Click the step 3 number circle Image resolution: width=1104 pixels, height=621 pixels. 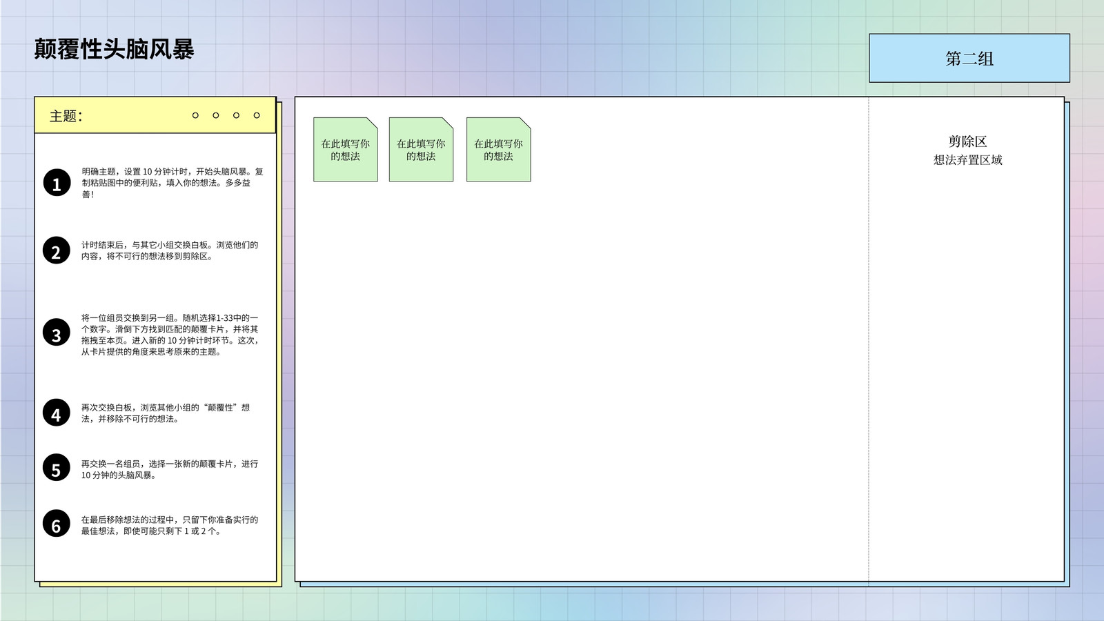pos(57,333)
